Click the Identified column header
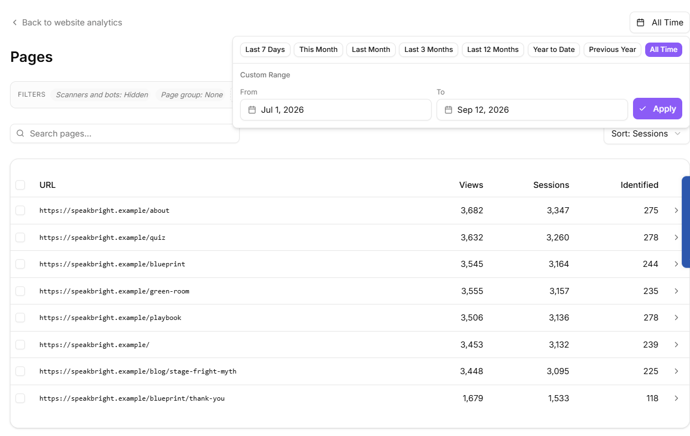The image size is (690, 436). pos(639,185)
